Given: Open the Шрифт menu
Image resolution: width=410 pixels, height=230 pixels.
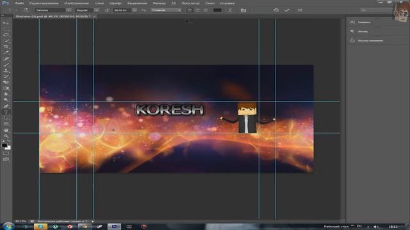Looking at the screenshot, I should [115, 3].
